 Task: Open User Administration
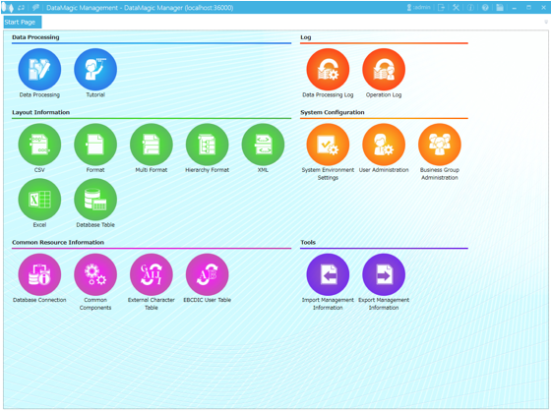click(384, 145)
